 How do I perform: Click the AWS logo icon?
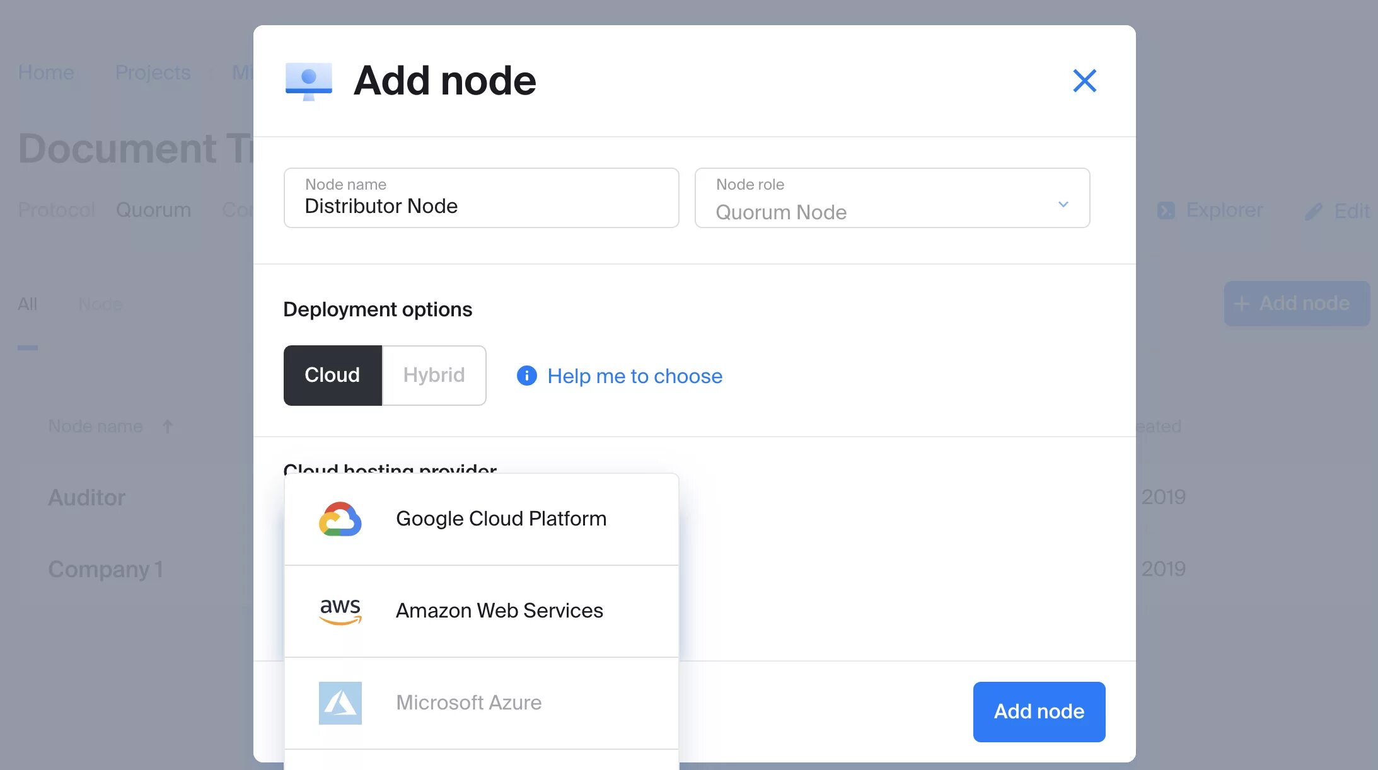(340, 611)
